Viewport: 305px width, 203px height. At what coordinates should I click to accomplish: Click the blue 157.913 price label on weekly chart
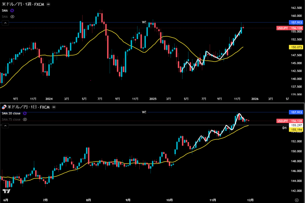tap(295, 22)
